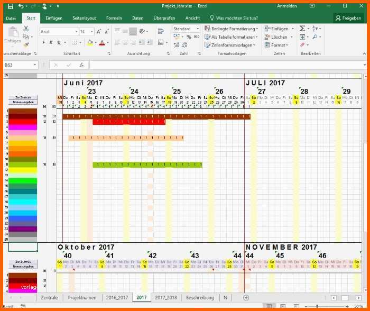Open the orientation text angle tool
The height and width of the screenshot is (311, 370).
click(142, 31)
